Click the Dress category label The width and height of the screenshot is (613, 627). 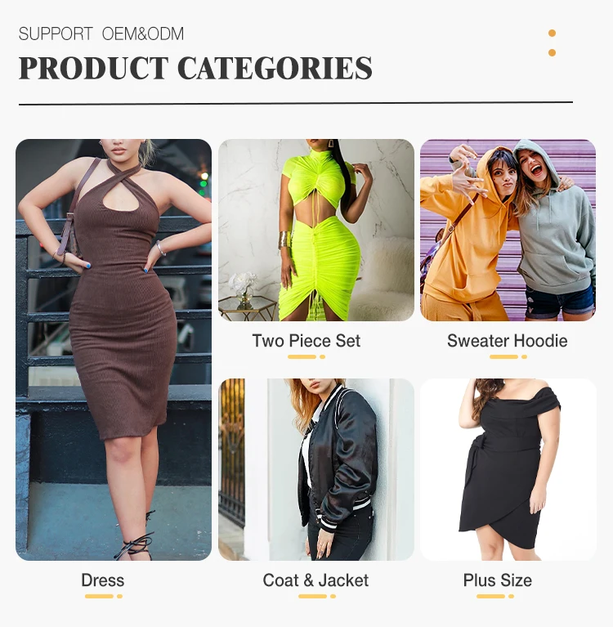pos(103,580)
